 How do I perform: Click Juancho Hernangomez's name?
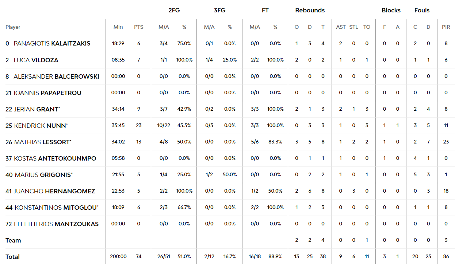(x=54, y=191)
